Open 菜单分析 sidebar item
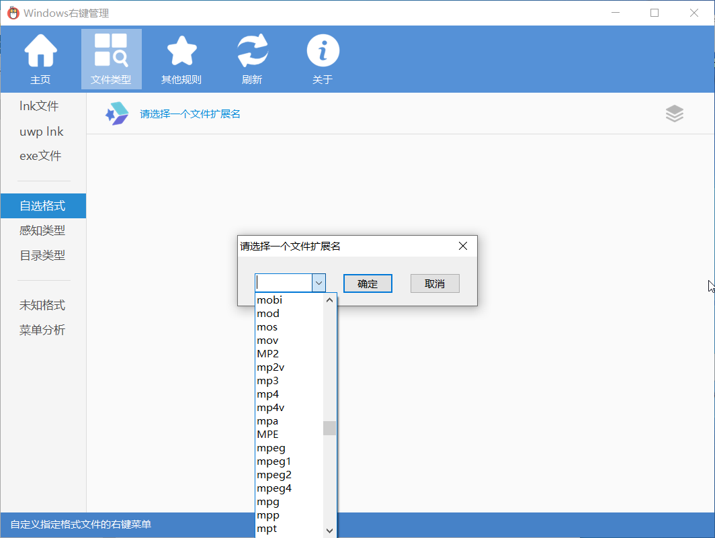Image resolution: width=715 pixels, height=538 pixels. 42,330
